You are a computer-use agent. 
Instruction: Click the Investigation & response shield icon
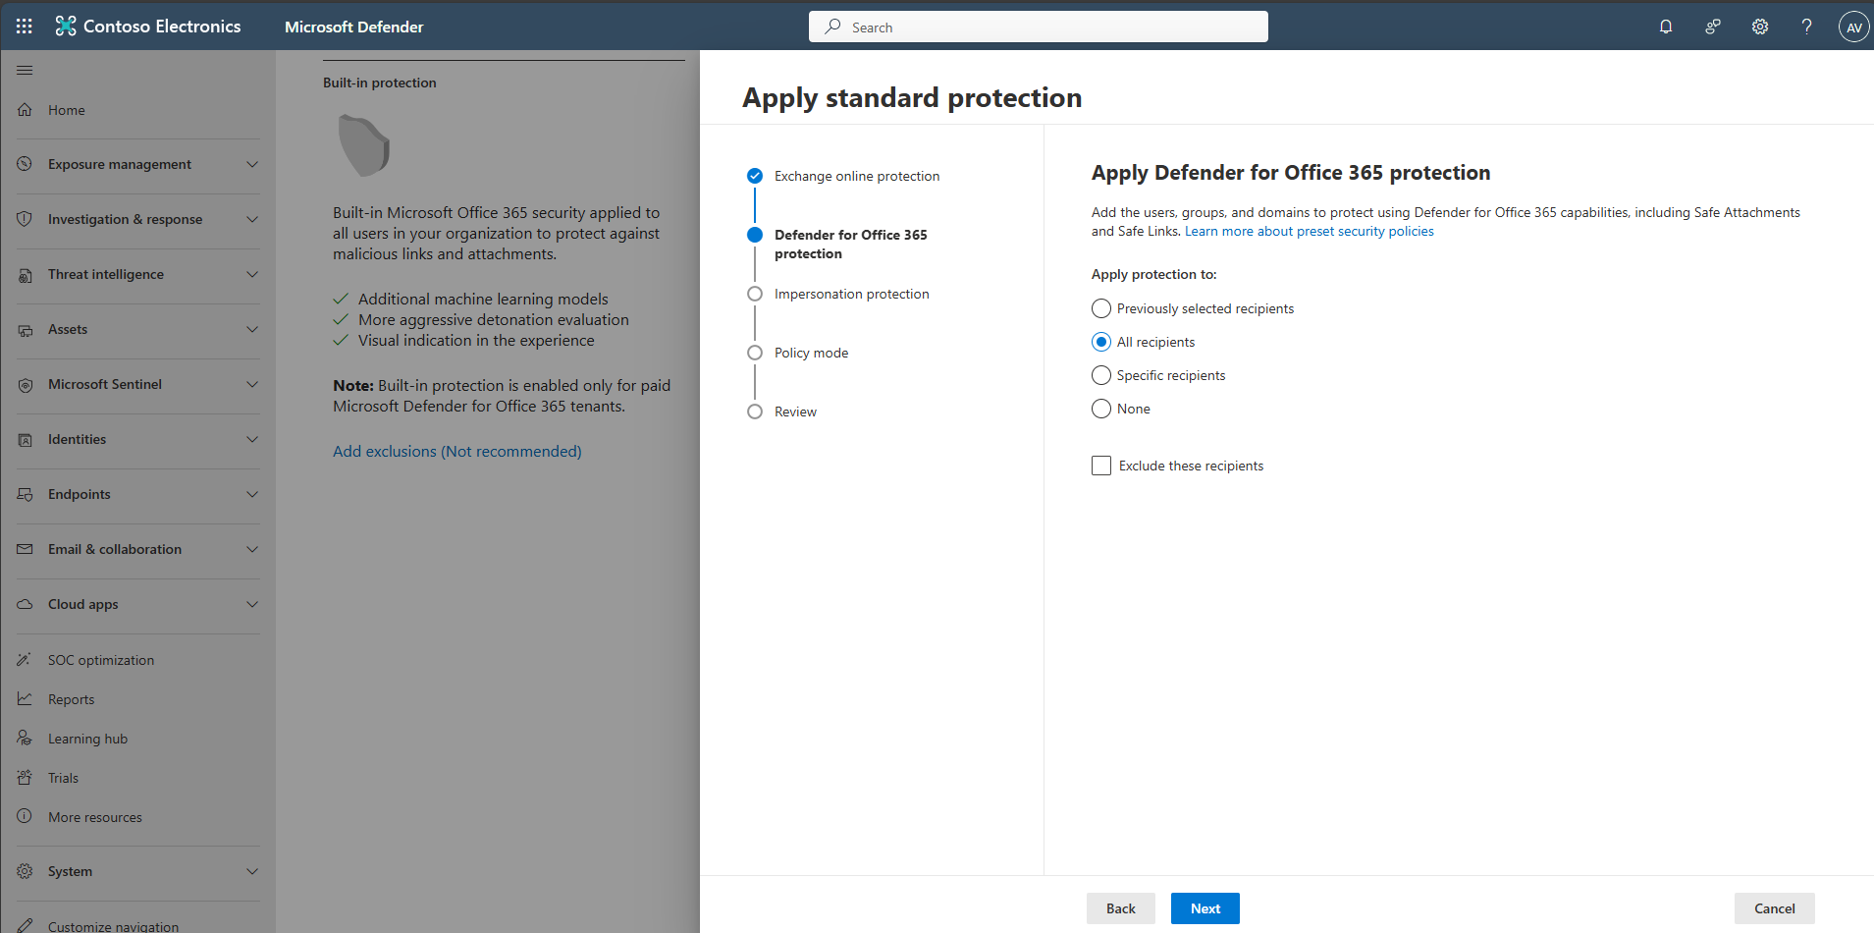point(25,219)
